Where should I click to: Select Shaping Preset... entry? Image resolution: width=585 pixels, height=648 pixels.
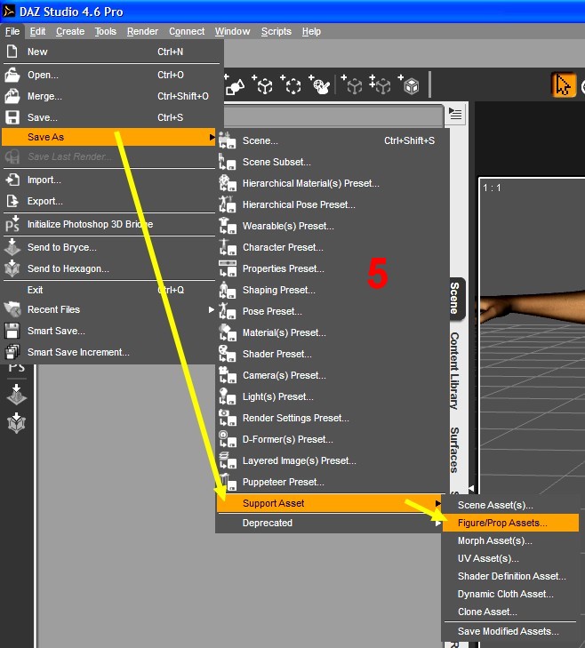333,290
